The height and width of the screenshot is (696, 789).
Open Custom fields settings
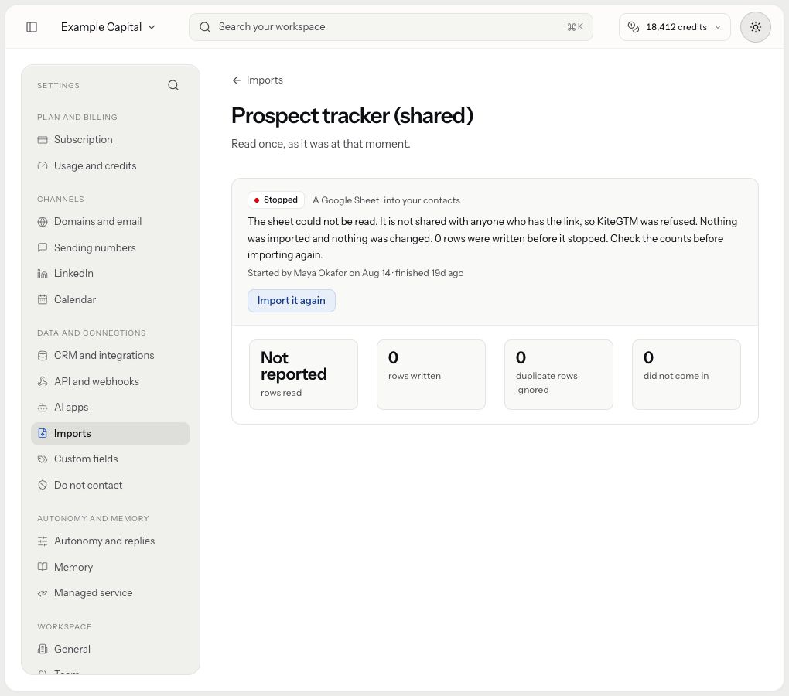111,459
